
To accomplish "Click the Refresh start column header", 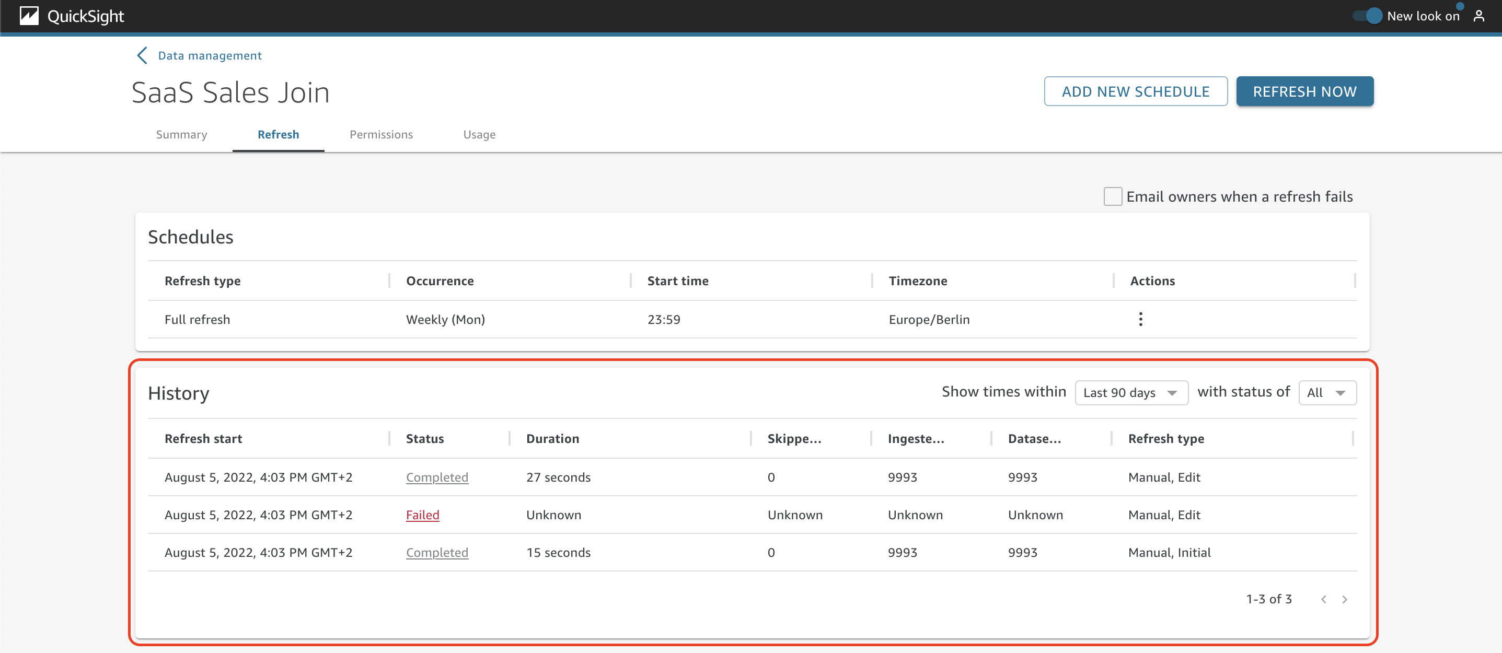I will (x=203, y=438).
